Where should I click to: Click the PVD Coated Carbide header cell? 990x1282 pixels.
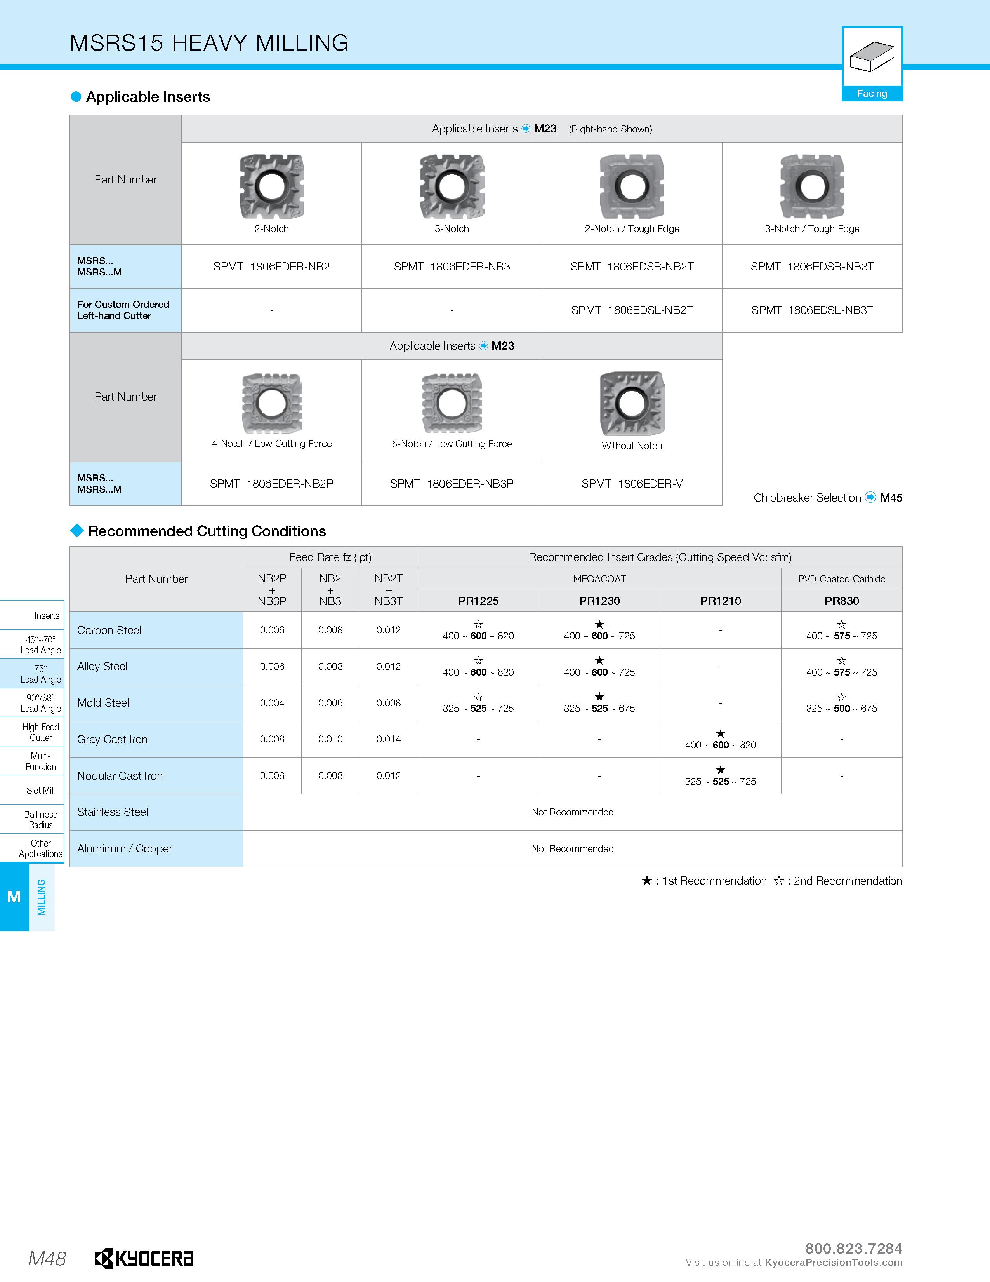(842, 579)
